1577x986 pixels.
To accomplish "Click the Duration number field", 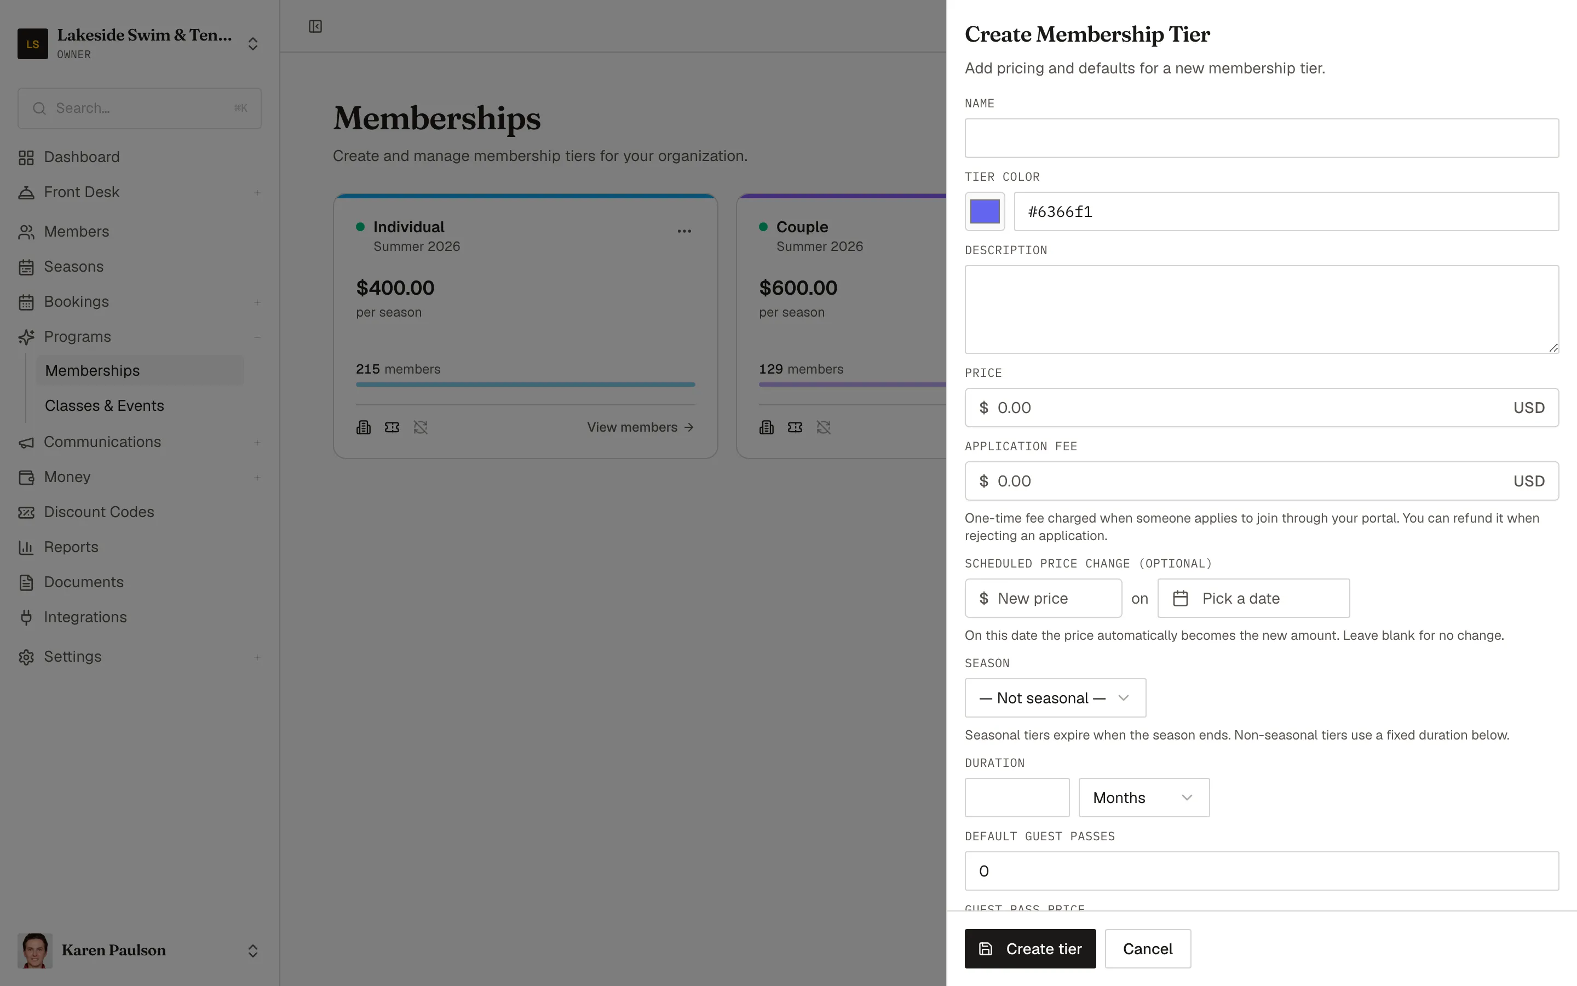I will click(1017, 798).
